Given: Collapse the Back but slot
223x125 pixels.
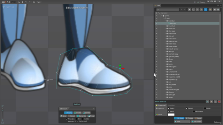Looking at the screenshot, I should point(165,21).
